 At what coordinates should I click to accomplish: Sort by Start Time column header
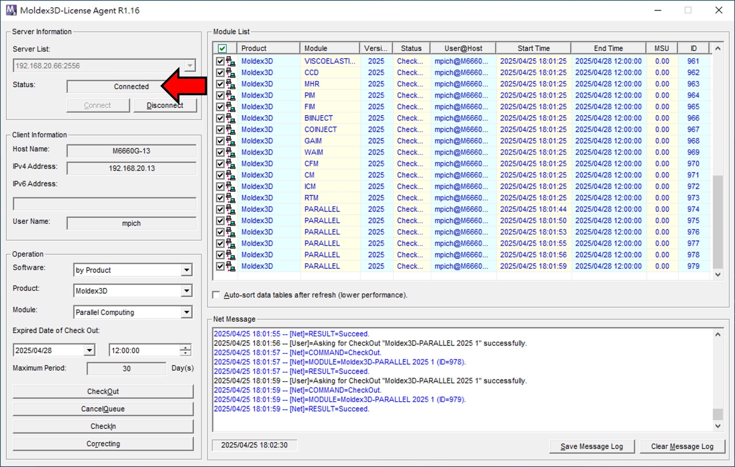533,48
